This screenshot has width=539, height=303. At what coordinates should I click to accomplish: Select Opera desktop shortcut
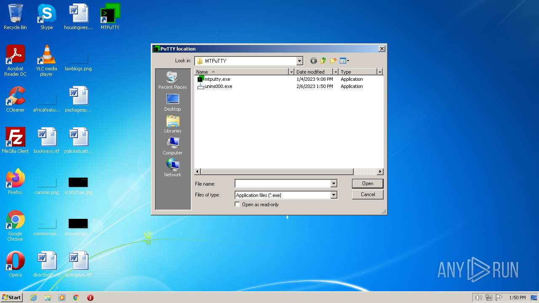[15, 264]
